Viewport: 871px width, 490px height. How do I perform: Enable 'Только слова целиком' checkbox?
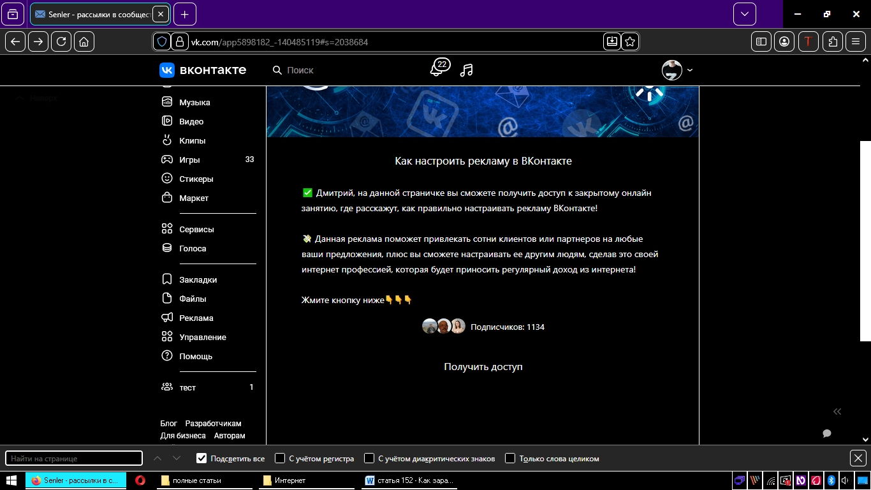pyautogui.click(x=510, y=458)
